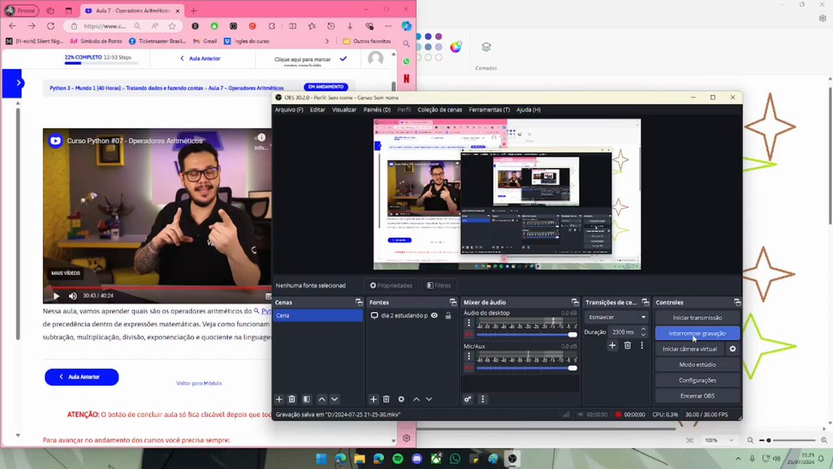
Task: Open mixer options menu at bottom of Mixer de áudio
Action: tap(482, 400)
